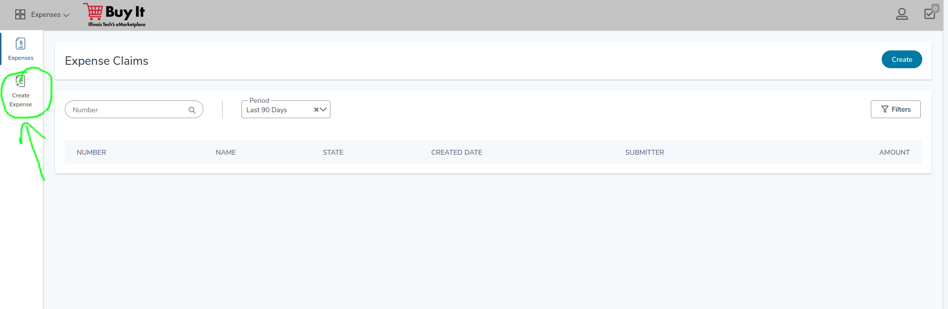This screenshot has height=309, width=948.
Task: Click the blue Create button
Action: (x=901, y=59)
